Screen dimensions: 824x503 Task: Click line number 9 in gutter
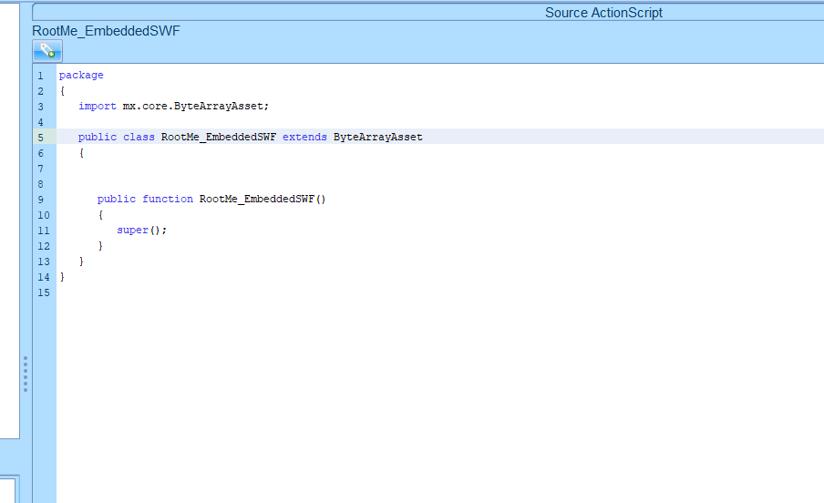[x=40, y=200]
